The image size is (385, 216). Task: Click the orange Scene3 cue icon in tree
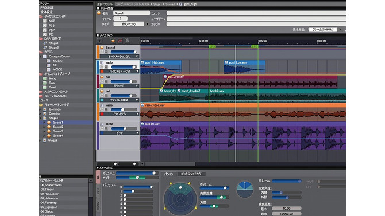point(49,131)
